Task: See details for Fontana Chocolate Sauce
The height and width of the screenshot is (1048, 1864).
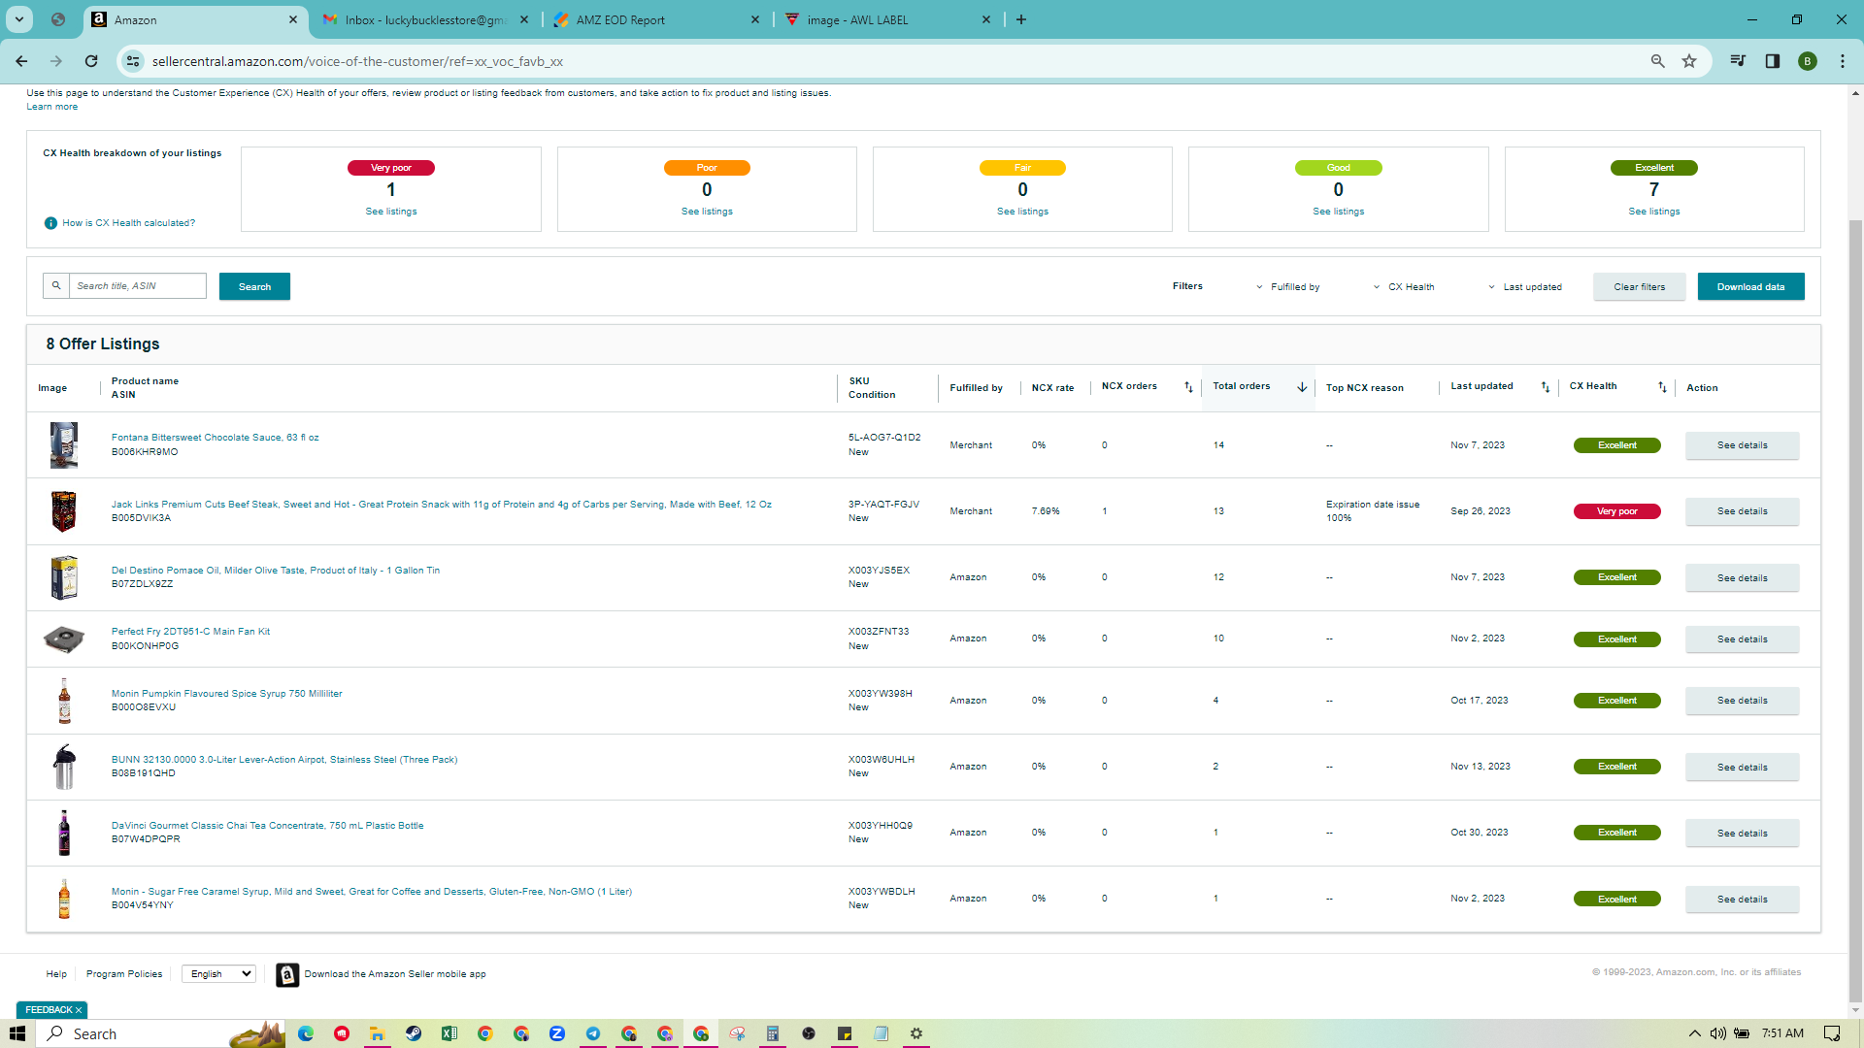Action: coord(1742,445)
